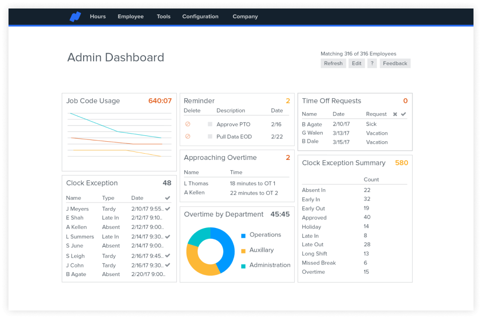Screen dimensions: 482x319
Task: Expand the Tools menu
Action: pos(164,17)
